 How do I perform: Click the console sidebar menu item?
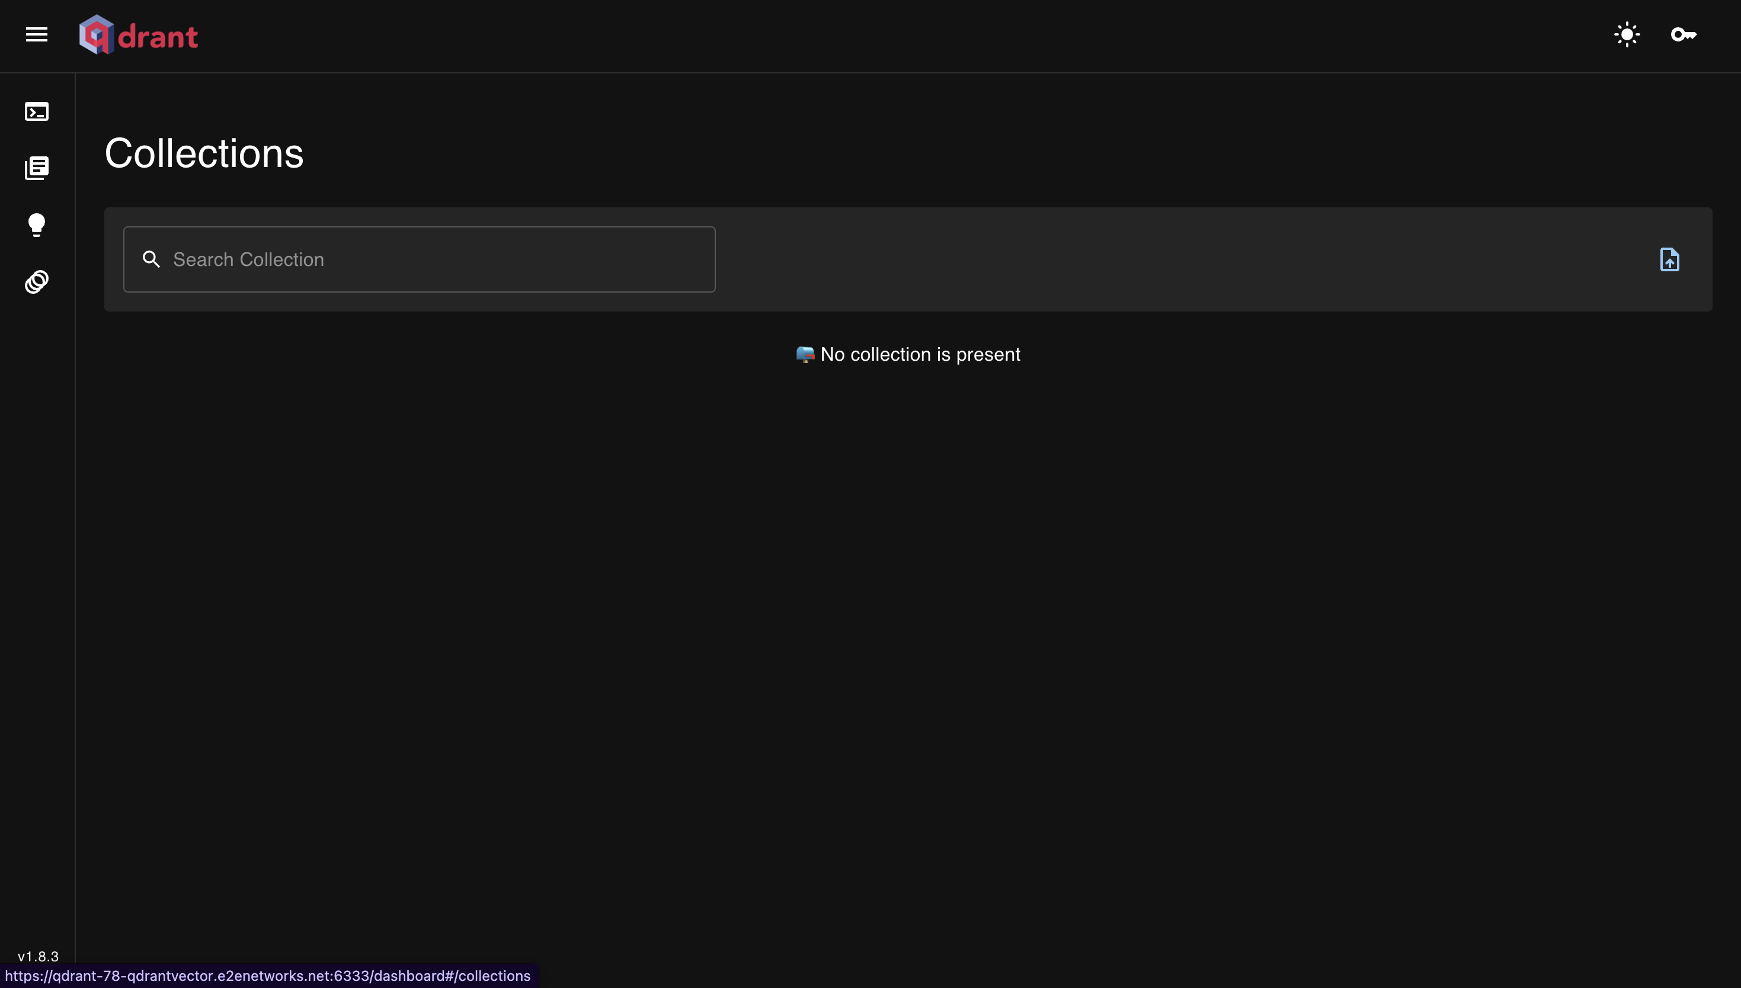[36, 110]
